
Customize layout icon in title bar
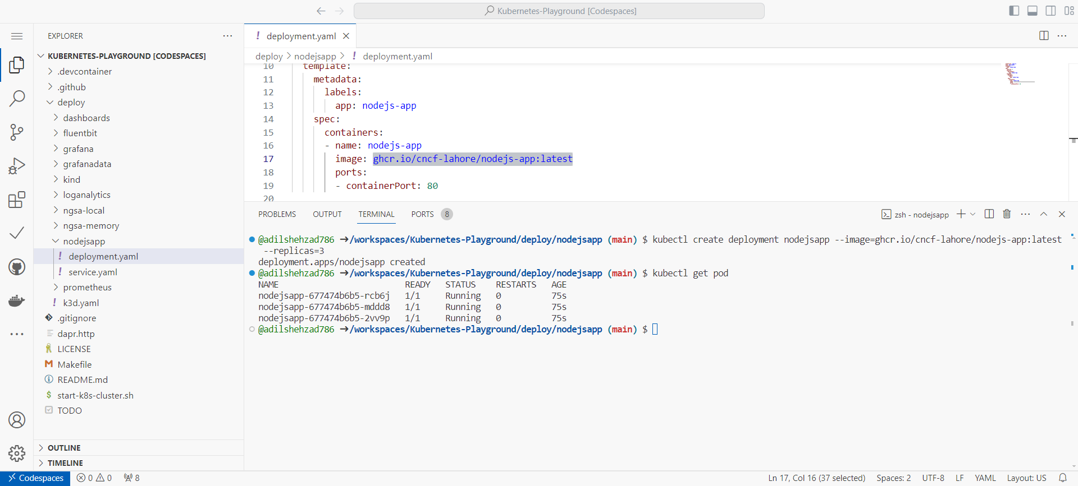[x=1069, y=11]
